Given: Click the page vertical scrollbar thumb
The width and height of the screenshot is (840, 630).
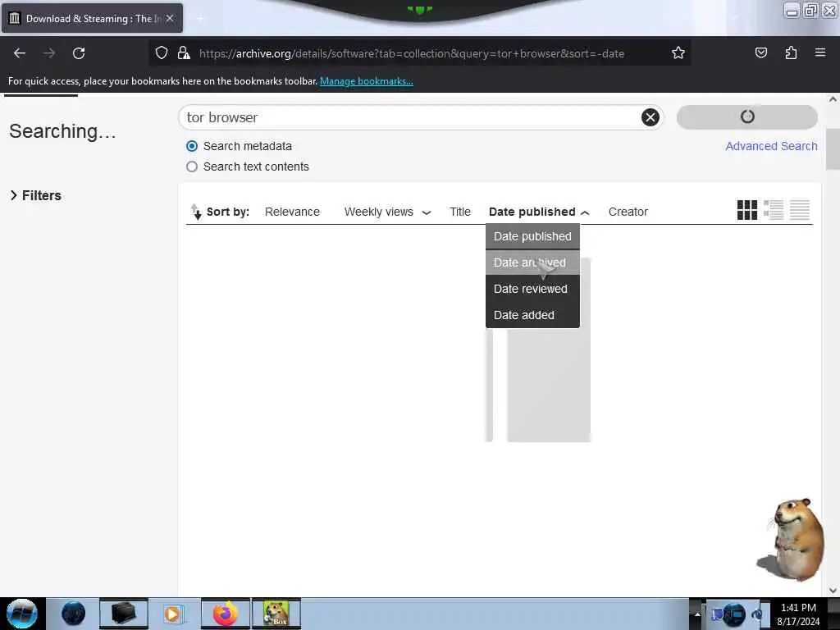Looking at the screenshot, I should point(833,149).
